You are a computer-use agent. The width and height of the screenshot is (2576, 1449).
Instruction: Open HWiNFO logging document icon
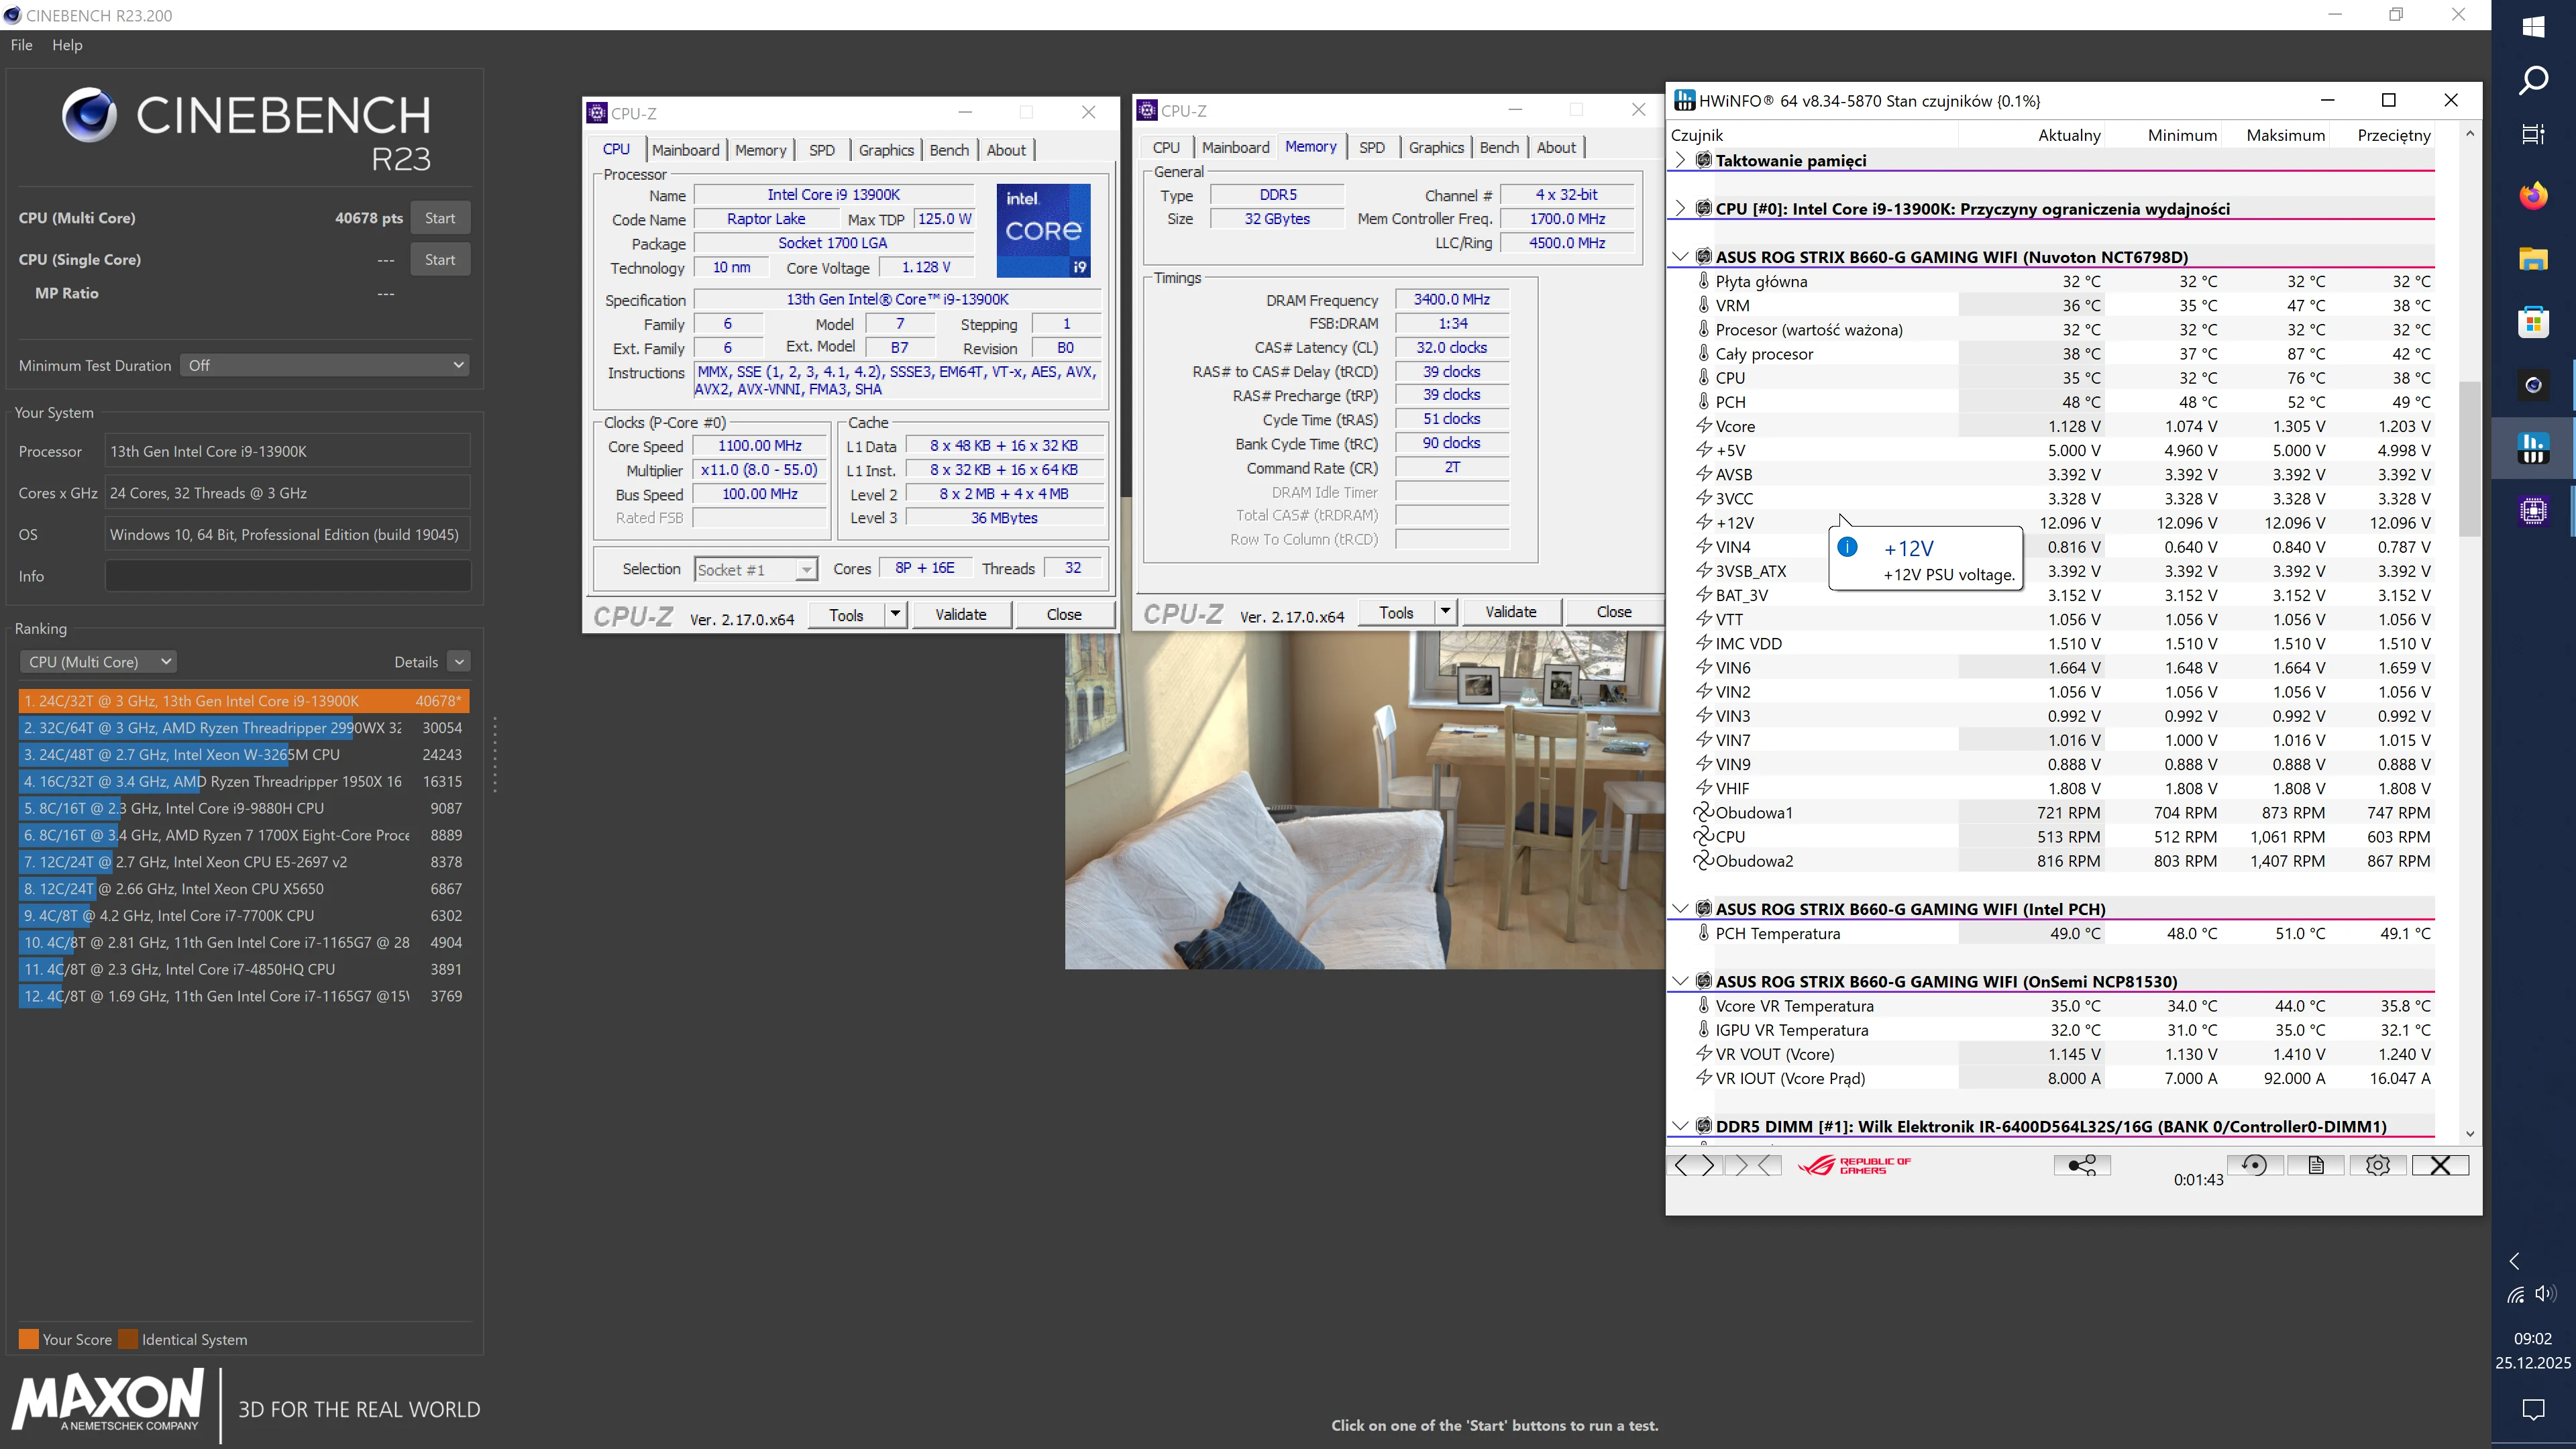click(x=2316, y=1165)
